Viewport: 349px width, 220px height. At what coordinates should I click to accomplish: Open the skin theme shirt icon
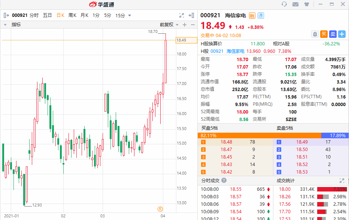[307, 4]
